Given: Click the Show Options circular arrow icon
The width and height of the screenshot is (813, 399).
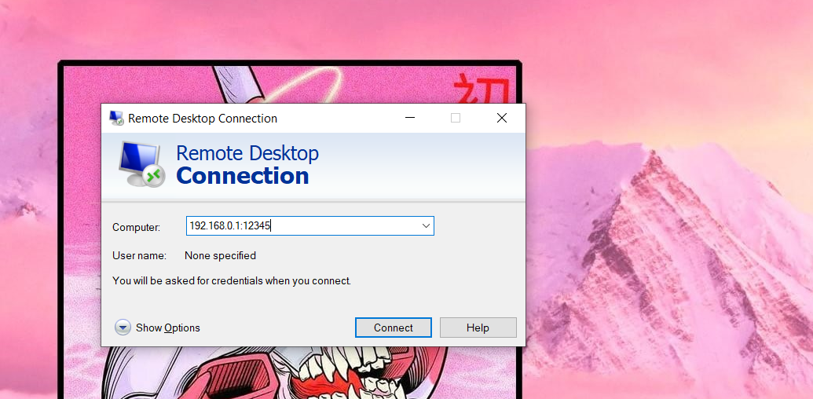Looking at the screenshot, I should coord(123,328).
